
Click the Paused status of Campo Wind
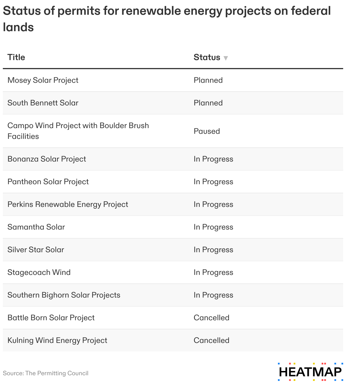[x=207, y=131]
